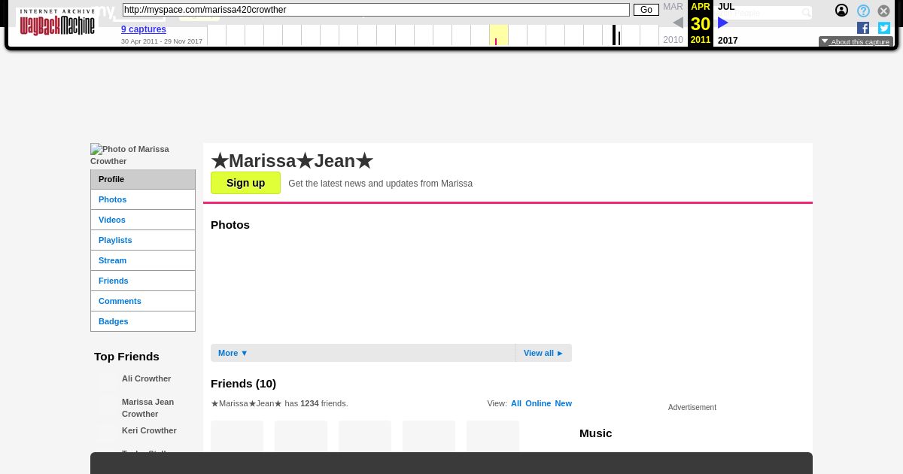Screen dimensions: 903x474
Task: Share capture on Twitter icon
Action: (x=884, y=28)
